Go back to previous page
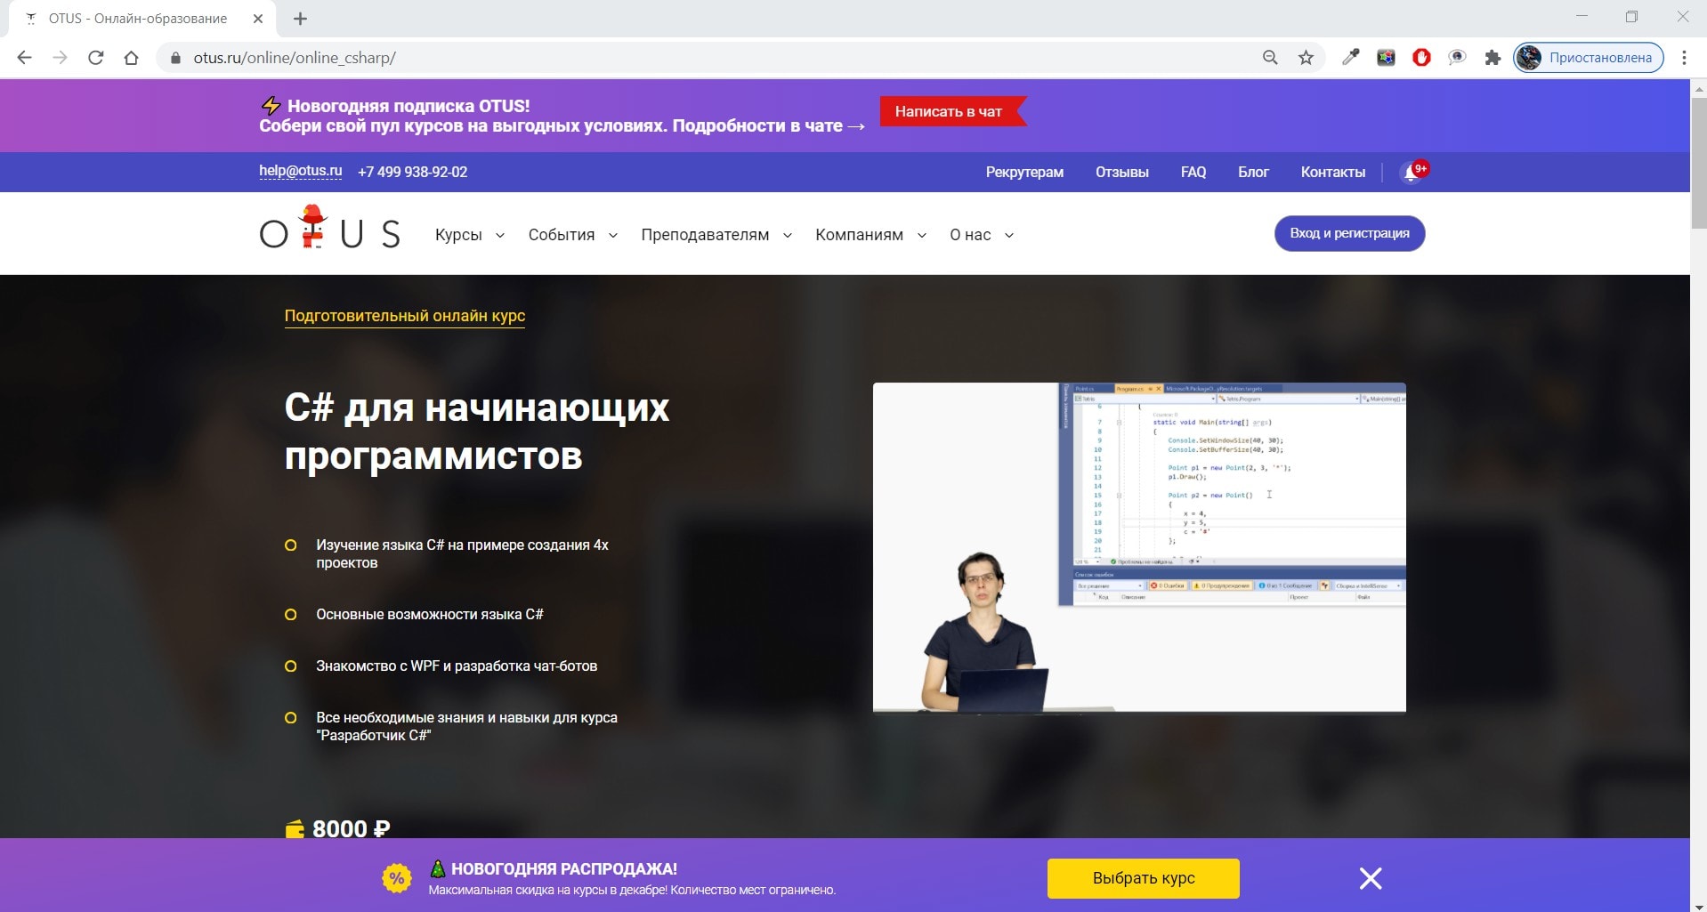Viewport: 1707px width, 912px height. pos(24,58)
